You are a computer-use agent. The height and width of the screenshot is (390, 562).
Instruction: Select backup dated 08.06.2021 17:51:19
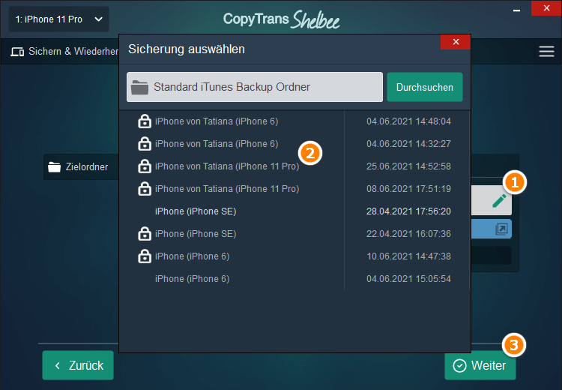294,189
